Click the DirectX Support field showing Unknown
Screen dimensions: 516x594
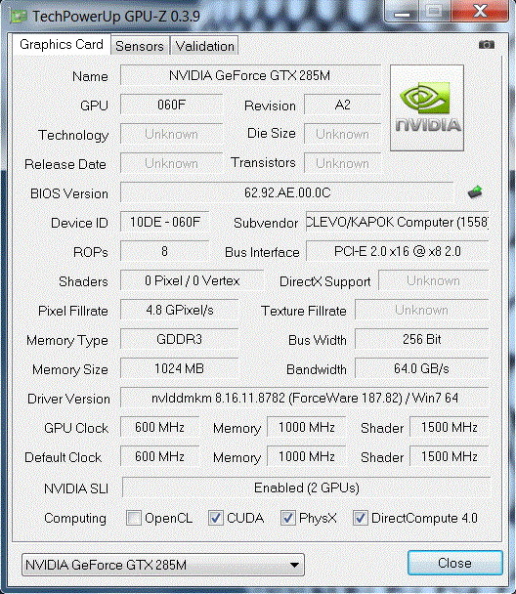tap(433, 280)
